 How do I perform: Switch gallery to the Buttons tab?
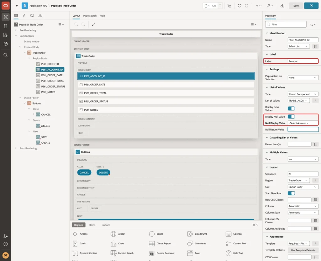(106, 225)
